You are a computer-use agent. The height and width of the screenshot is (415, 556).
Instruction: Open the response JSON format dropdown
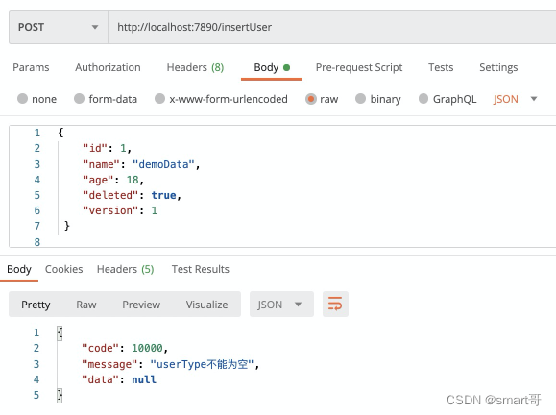click(281, 304)
